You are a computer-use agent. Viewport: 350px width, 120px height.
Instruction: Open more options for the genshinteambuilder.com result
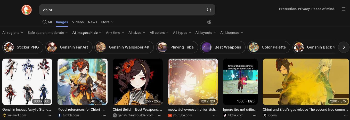[160, 115]
